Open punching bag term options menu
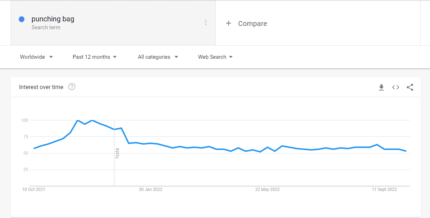 [x=205, y=22]
